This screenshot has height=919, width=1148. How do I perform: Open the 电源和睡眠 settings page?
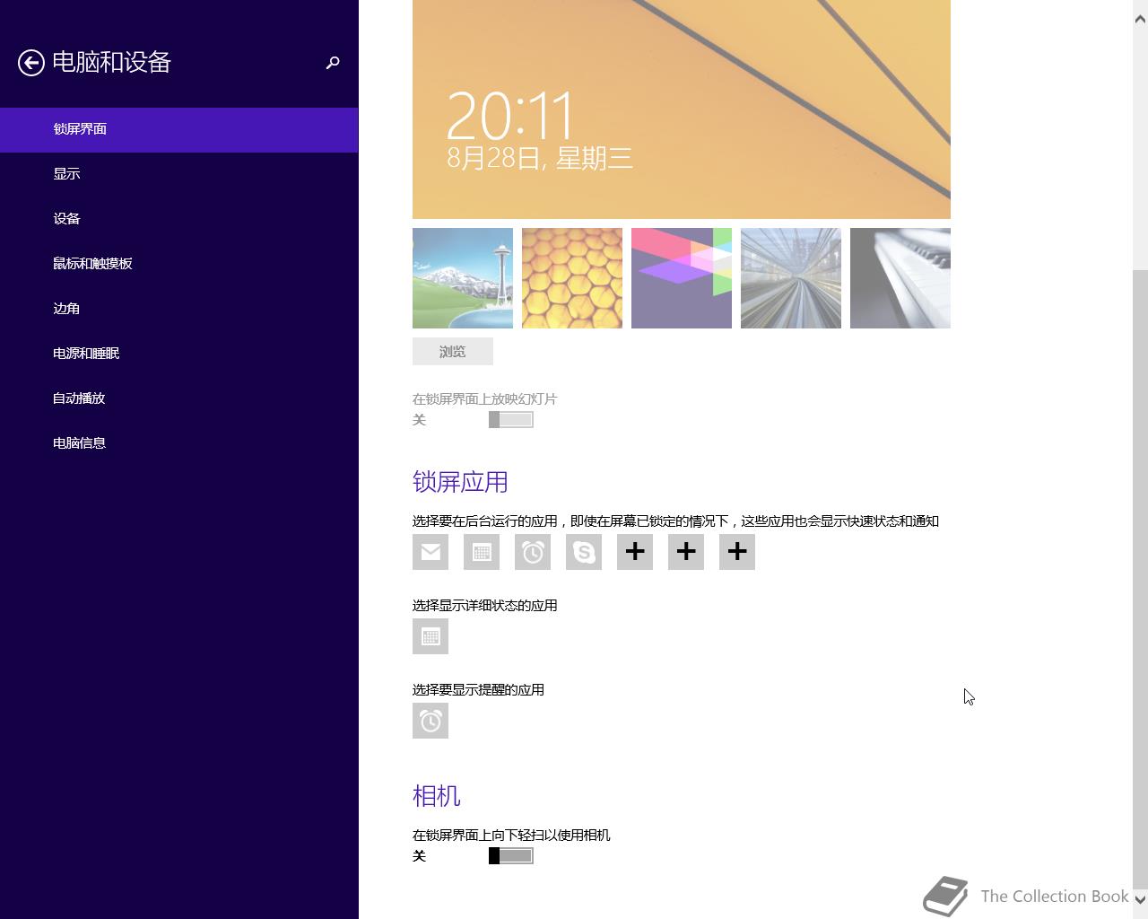coord(179,354)
